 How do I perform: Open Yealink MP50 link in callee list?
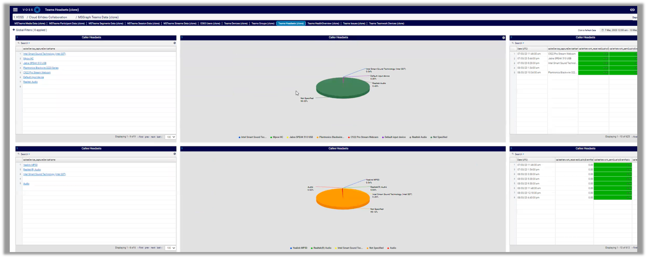30,165
